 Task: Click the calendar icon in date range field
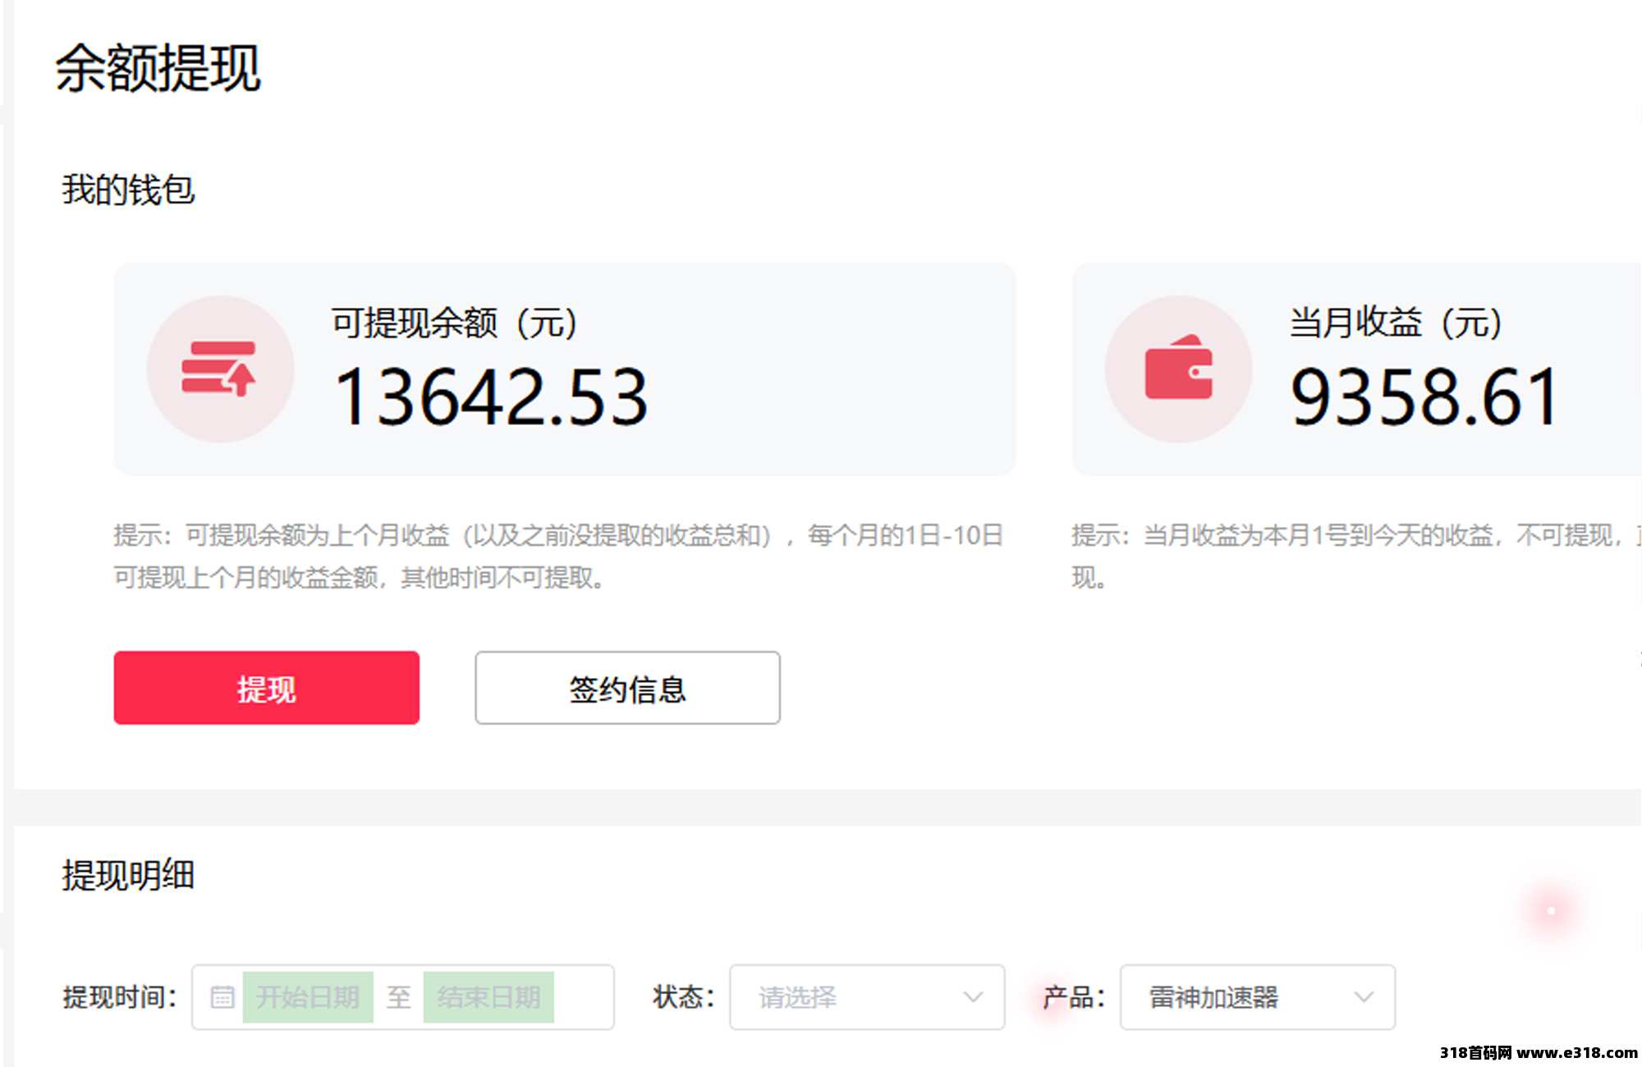(x=222, y=997)
